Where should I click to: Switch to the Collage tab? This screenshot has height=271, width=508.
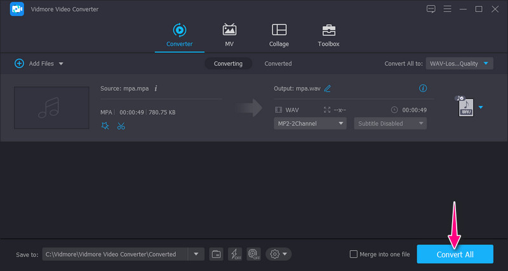point(279,35)
